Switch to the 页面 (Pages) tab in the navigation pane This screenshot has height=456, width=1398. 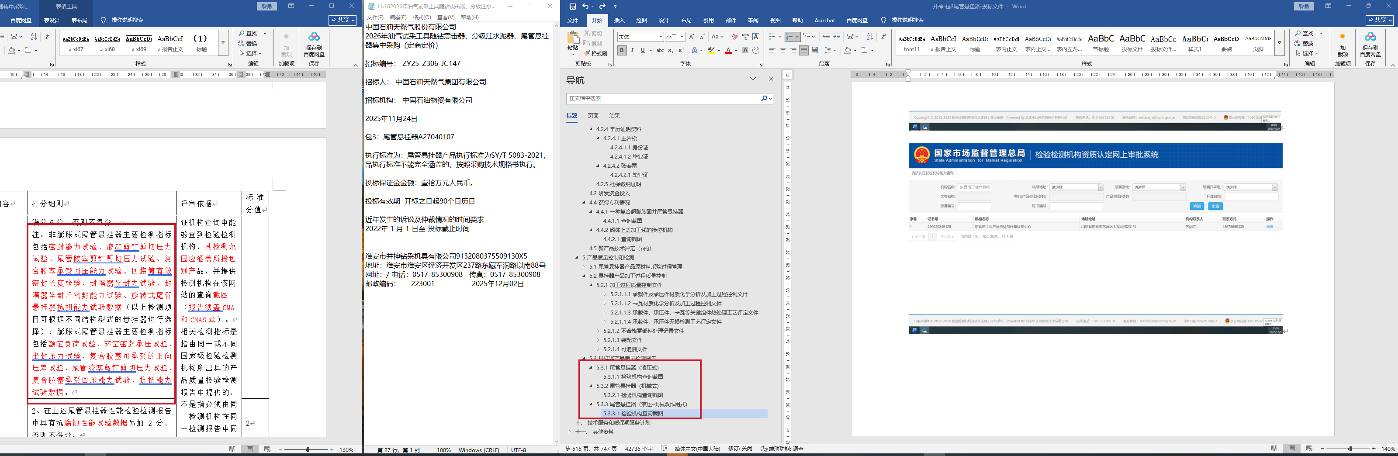click(x=593, y=116)
